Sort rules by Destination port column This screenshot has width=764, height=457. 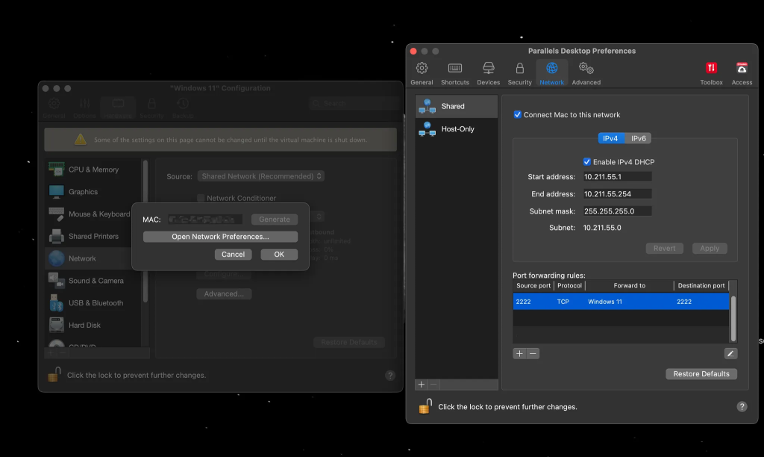(x=701, y=286)
